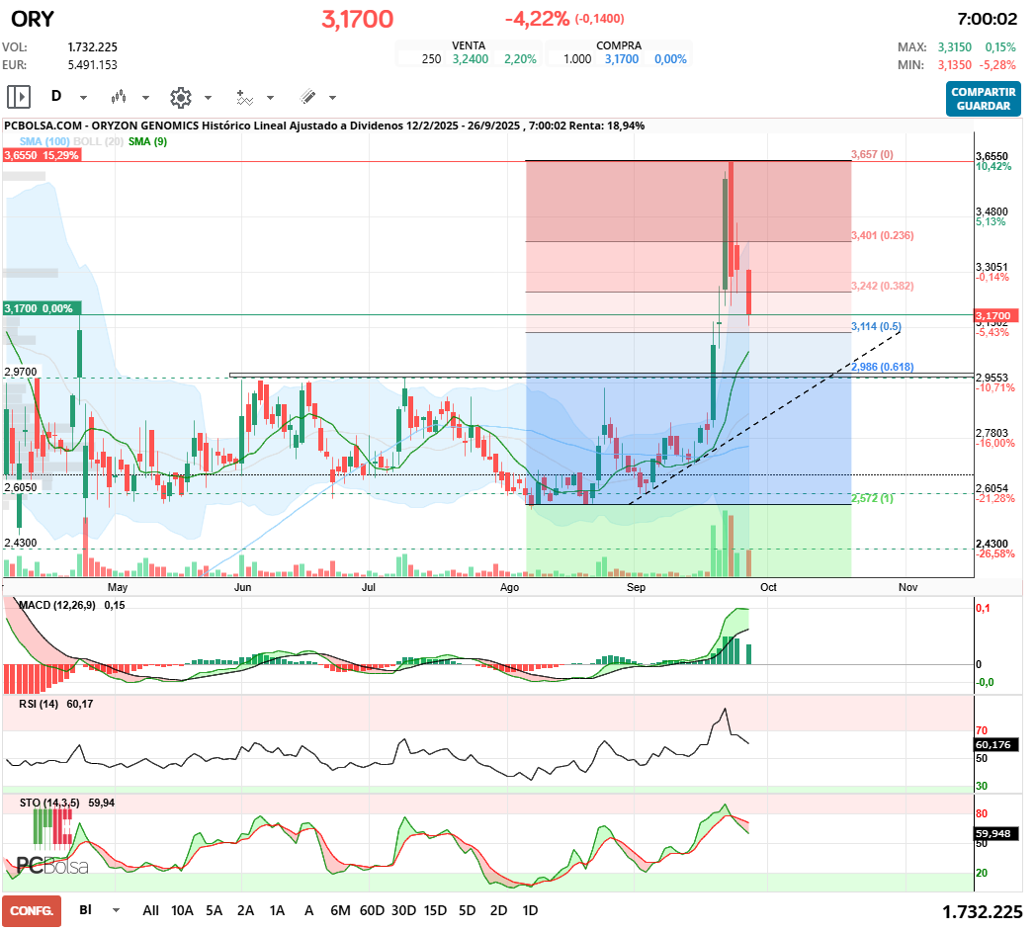Click the ORY ticker symbol
1036x932 pixels.
[x=33, y=19]
